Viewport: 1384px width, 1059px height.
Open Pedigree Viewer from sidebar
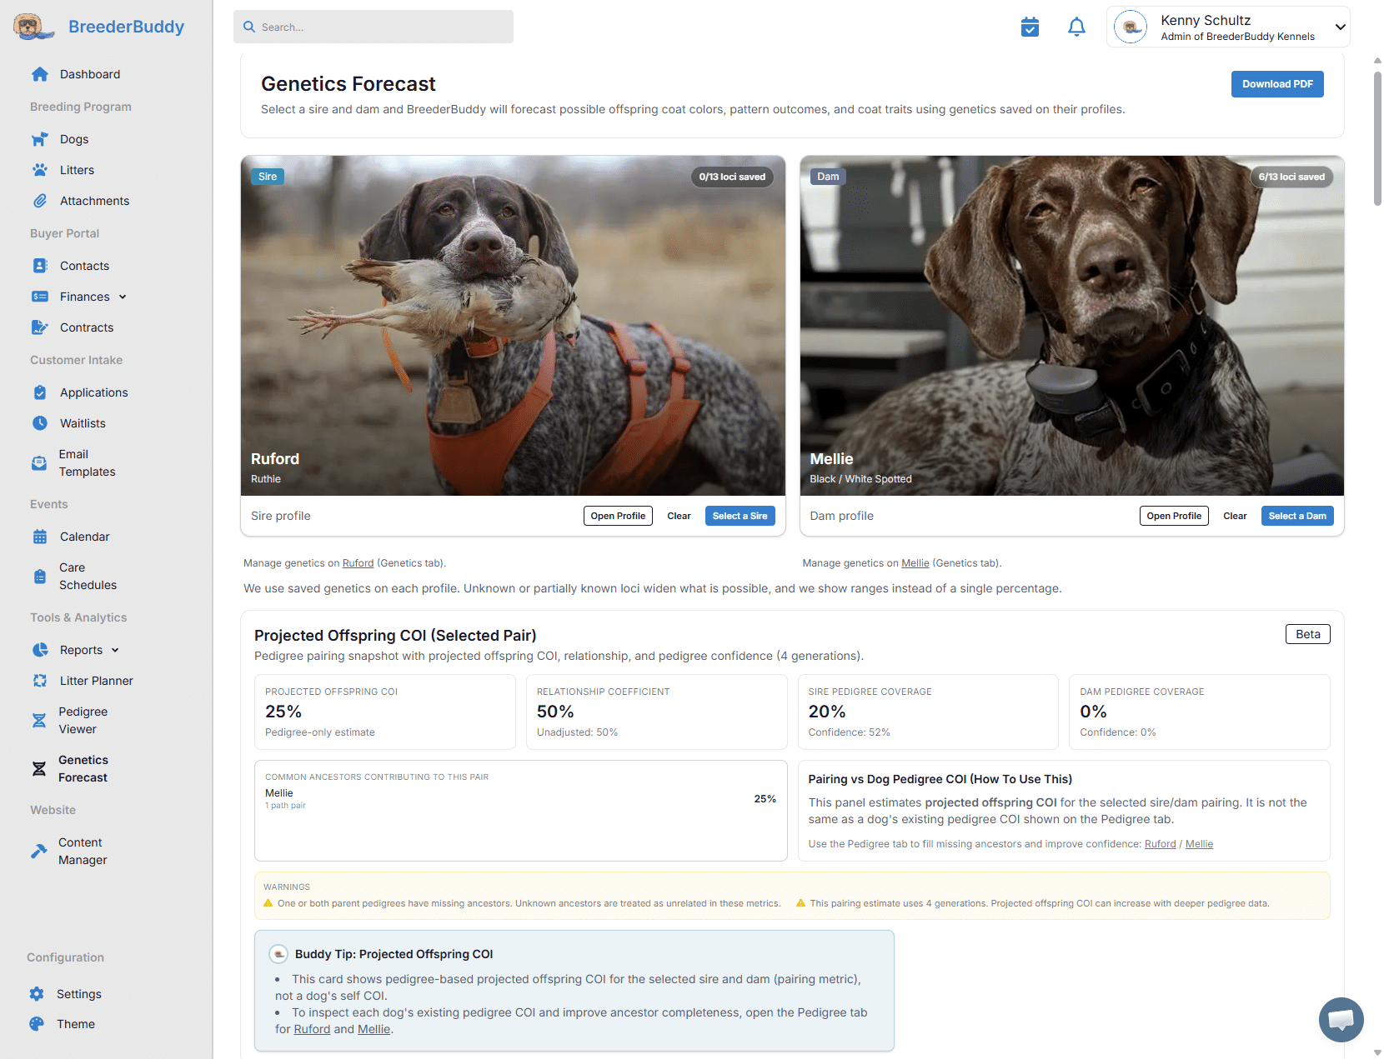[83, 721]
